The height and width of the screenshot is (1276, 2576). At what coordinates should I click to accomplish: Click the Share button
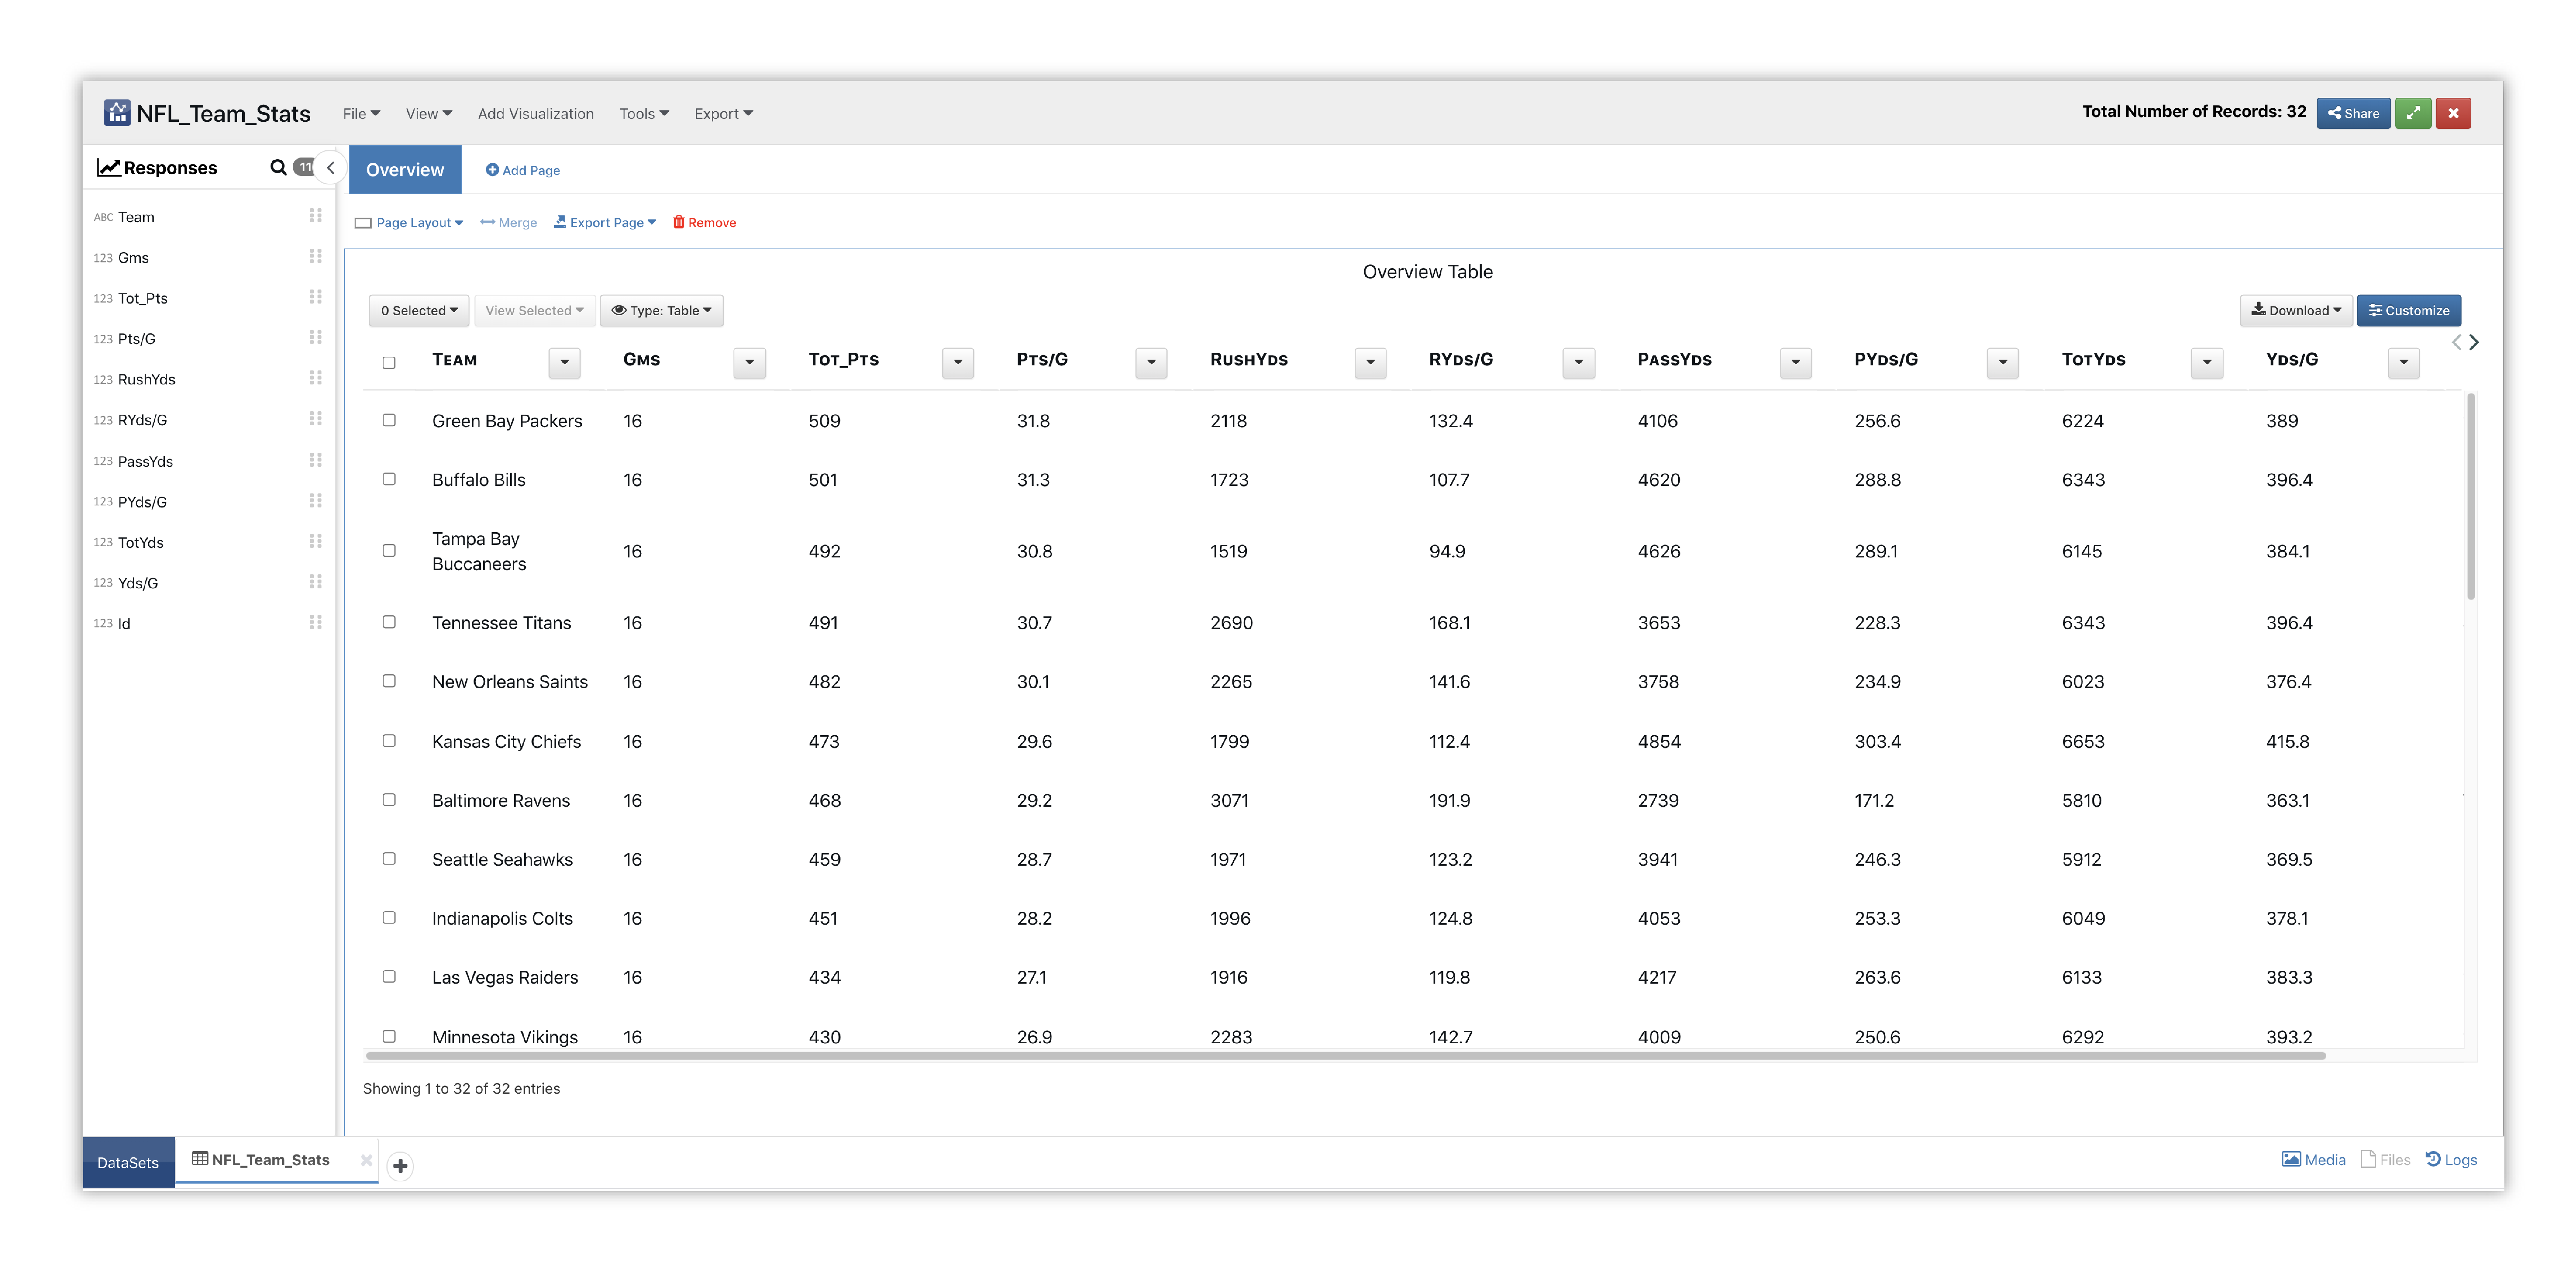(x=2353, y=113)
